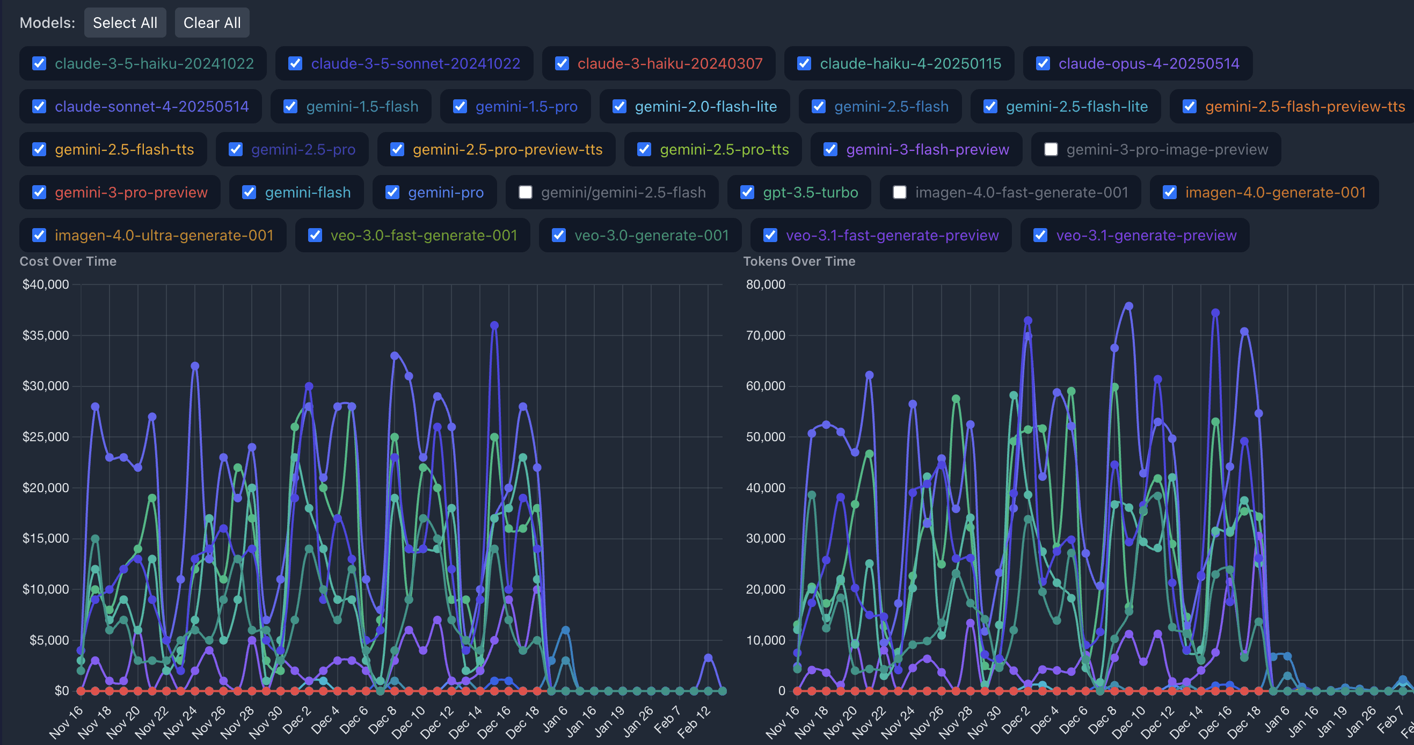Screen dimensions: 1414x745
Task: Click the $36,000 peak point on cost chart
Action: coord(494,326)
